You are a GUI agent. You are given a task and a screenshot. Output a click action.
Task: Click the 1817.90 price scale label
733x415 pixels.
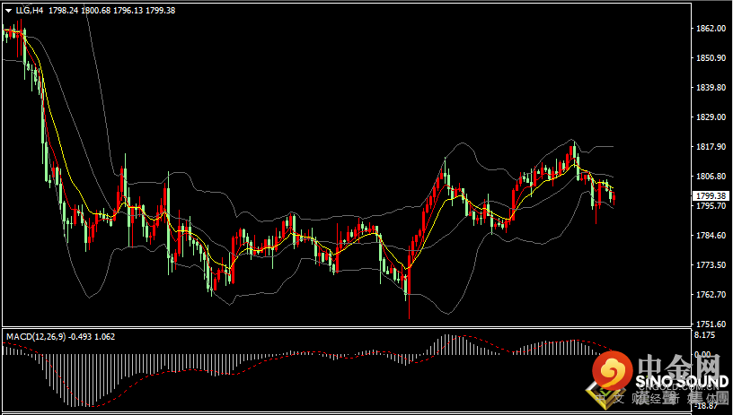[711, 147]
